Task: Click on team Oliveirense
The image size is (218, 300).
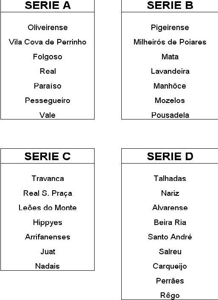Action: pos(48,28)
